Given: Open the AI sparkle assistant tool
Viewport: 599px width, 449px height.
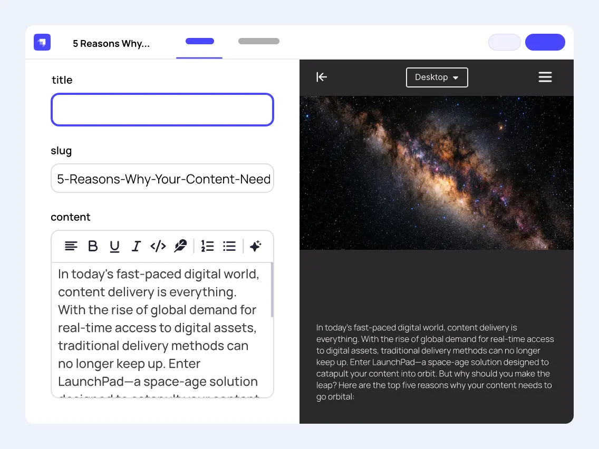Looking at the screenshot, I should coord(256,246).
